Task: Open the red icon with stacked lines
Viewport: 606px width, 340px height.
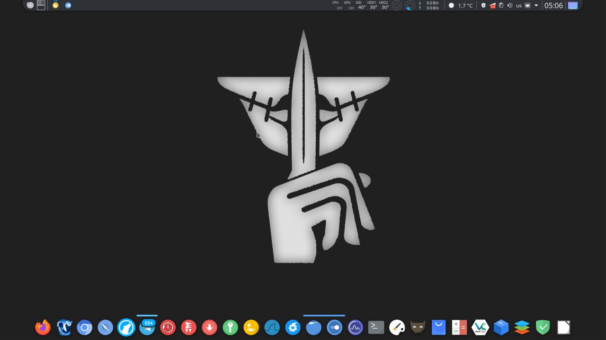Action: coord(189,327)
